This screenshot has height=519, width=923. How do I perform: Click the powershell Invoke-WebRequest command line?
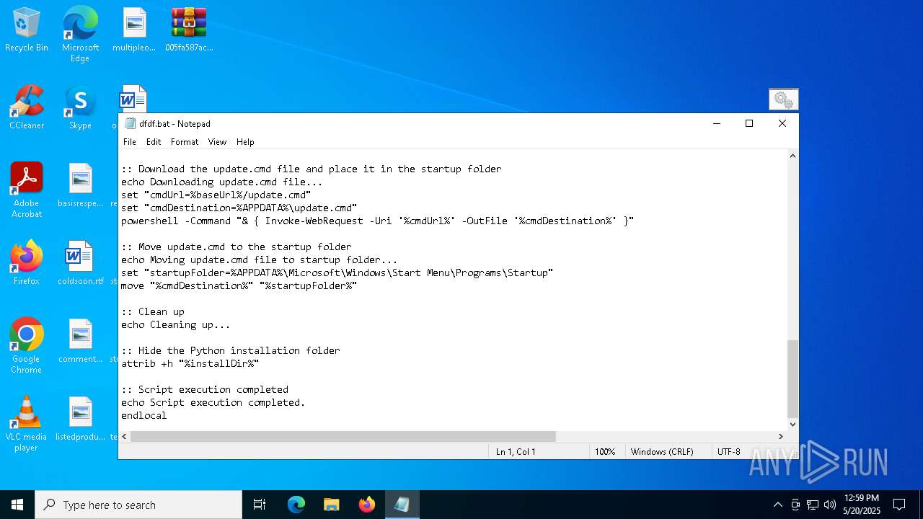coord(377,221)
